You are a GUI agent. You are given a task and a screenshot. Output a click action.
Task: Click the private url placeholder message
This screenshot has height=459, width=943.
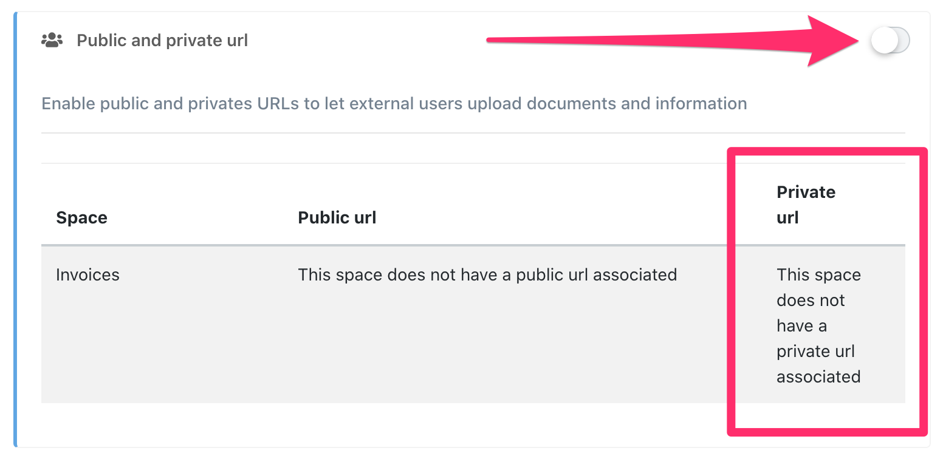pos(818,325)
